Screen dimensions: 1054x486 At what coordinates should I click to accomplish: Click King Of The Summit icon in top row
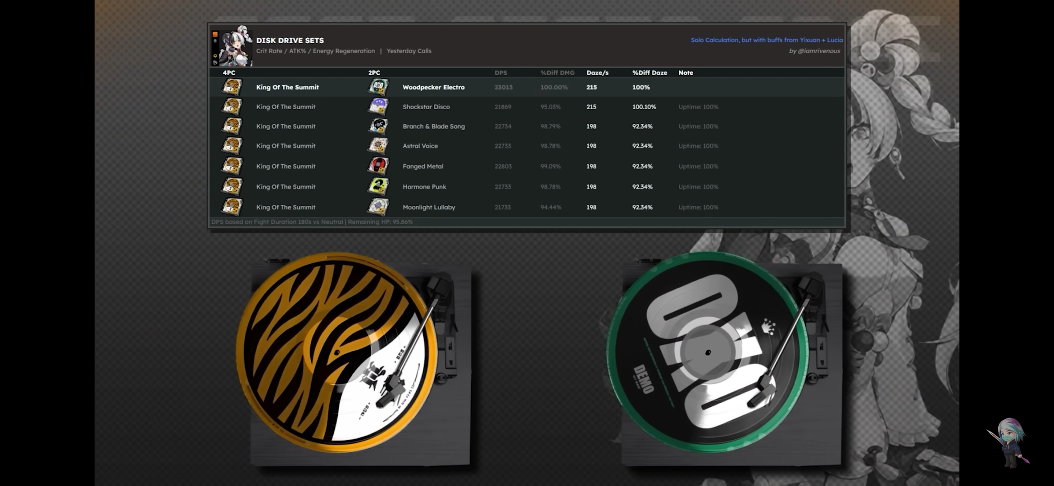[x=232, y=87]
